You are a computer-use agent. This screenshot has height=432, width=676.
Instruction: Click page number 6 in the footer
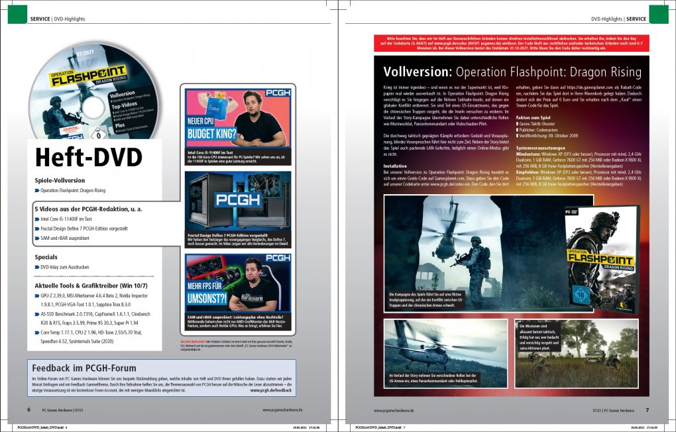pos(29,409)
